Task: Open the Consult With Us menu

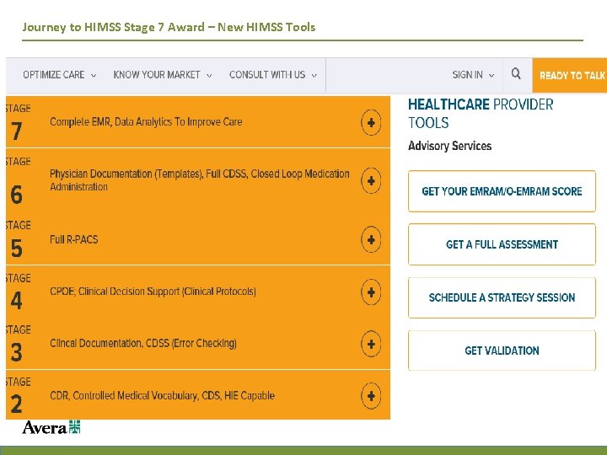Action: click(x=273, y=75)
